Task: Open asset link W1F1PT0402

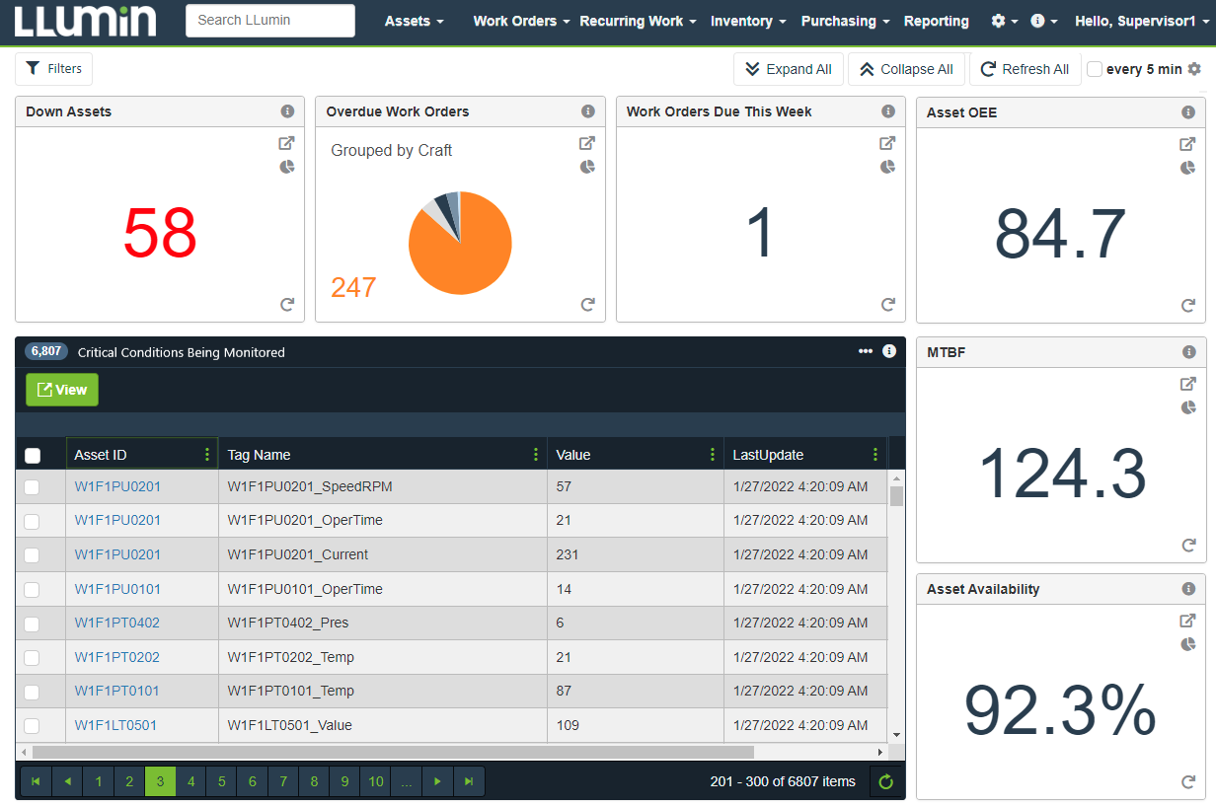Action: (x=117, y=623)
